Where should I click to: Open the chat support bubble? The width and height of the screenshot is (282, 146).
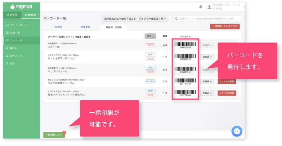(x=237, y=131)
